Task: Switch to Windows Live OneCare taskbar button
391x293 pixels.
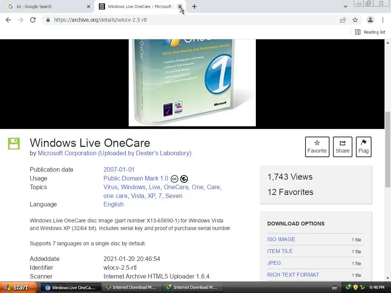Action: pyautogui.click(x=71, y=288)
